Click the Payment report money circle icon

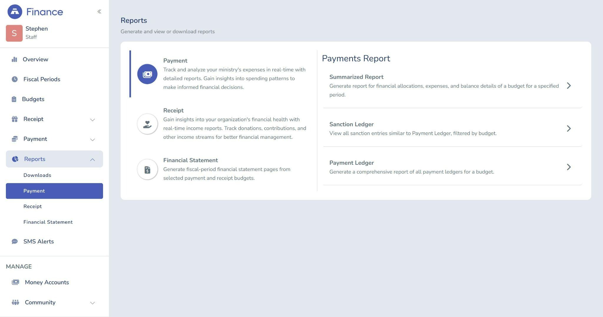(147, 74)
